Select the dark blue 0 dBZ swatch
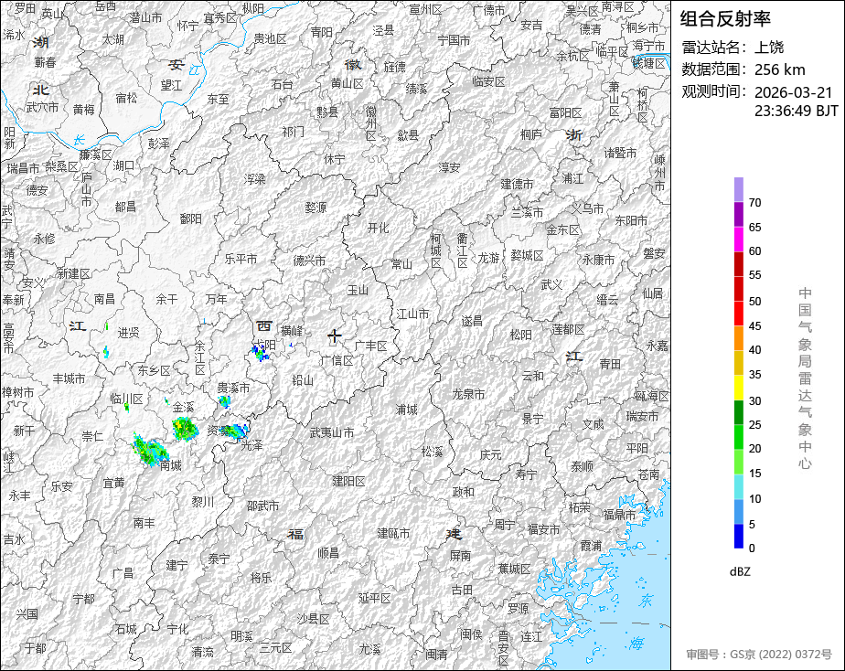This screenshot has width=845, height=671. (738, 537)
